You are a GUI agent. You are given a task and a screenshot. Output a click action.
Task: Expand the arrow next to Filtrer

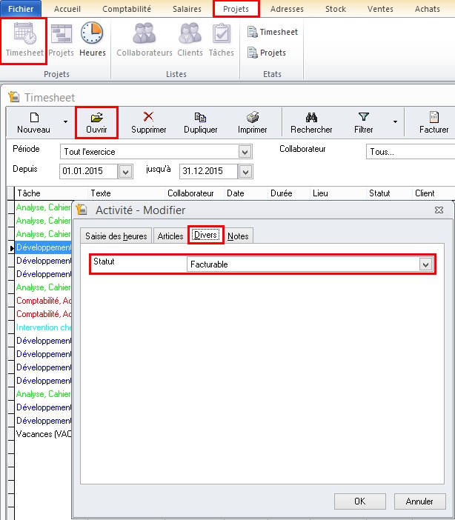click(395, 121)
